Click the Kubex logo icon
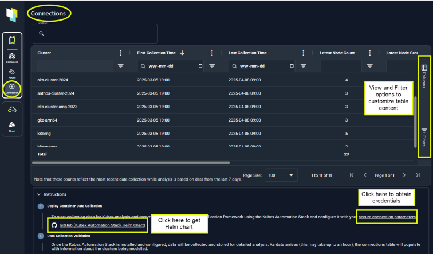This screenshot has height=254, width=433. click(12, 14)
